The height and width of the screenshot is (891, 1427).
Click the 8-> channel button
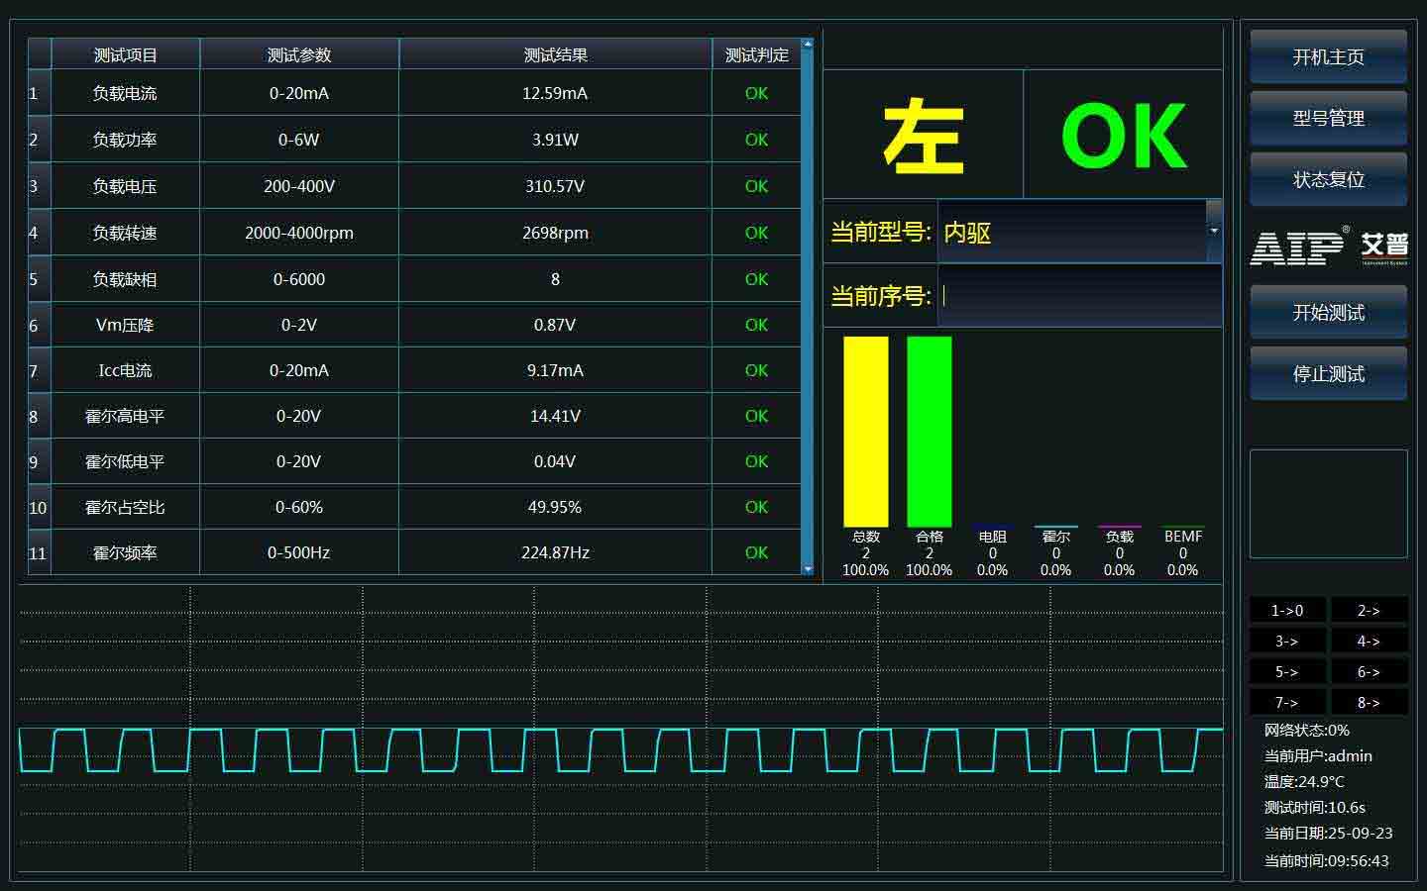(x=1369, y=702)
